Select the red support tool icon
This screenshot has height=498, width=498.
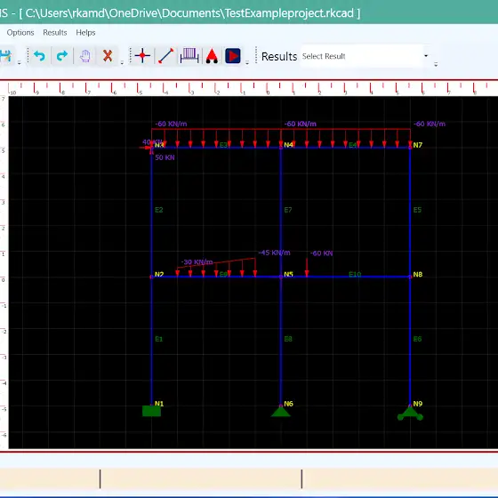(x=212, y=56)
